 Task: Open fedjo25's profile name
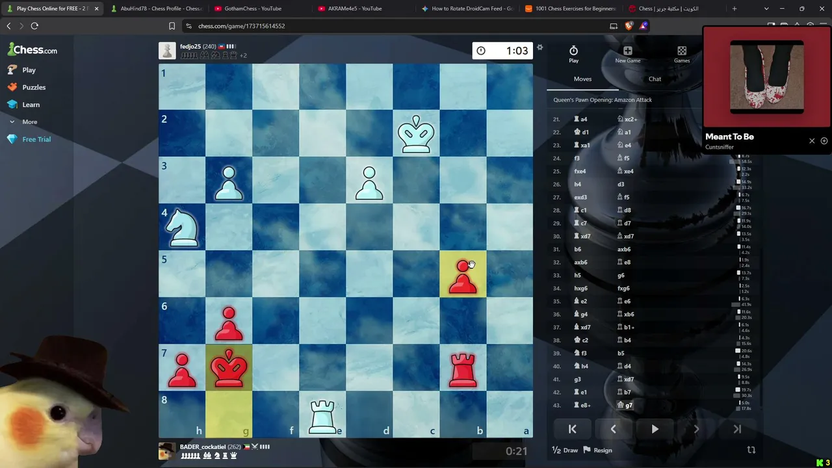pyautogui.click(x=190, y=47)
